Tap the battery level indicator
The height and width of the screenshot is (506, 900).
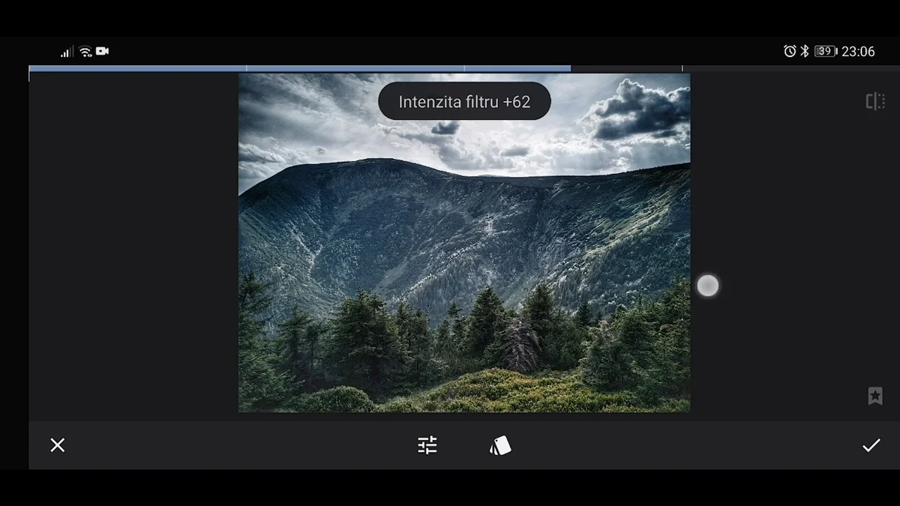tap(826, 51)
